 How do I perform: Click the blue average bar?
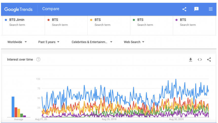[13, 107]
